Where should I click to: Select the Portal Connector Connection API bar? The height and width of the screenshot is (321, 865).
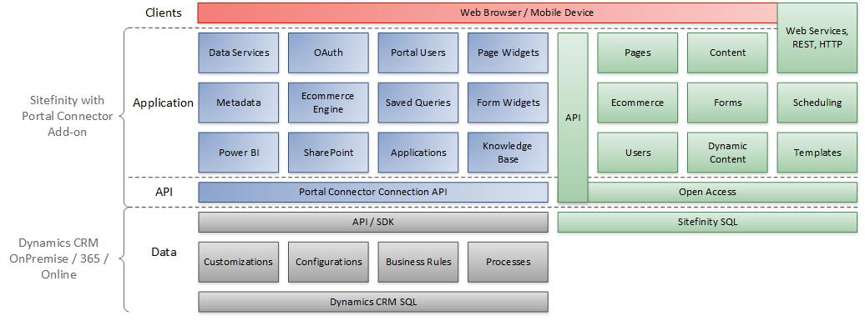click(x=373, y=192)
